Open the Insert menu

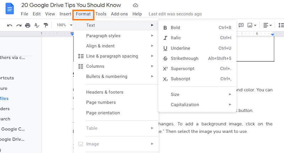65,14
